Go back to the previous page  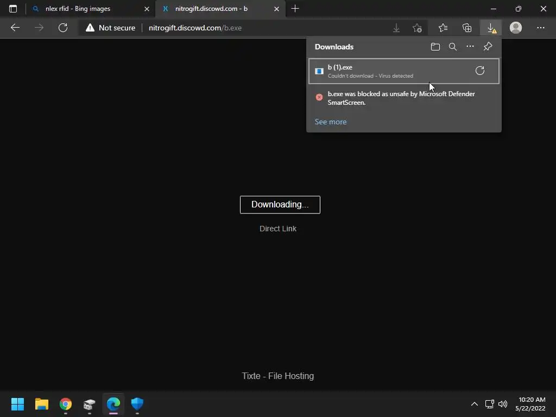pos(15,28)
